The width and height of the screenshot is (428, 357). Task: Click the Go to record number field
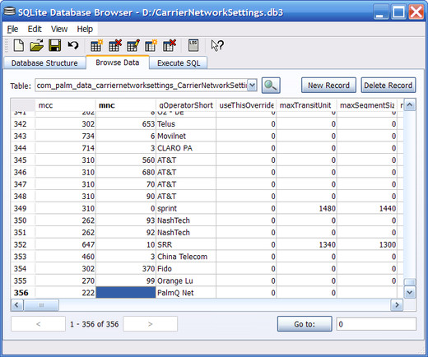[x=376, y=324]
